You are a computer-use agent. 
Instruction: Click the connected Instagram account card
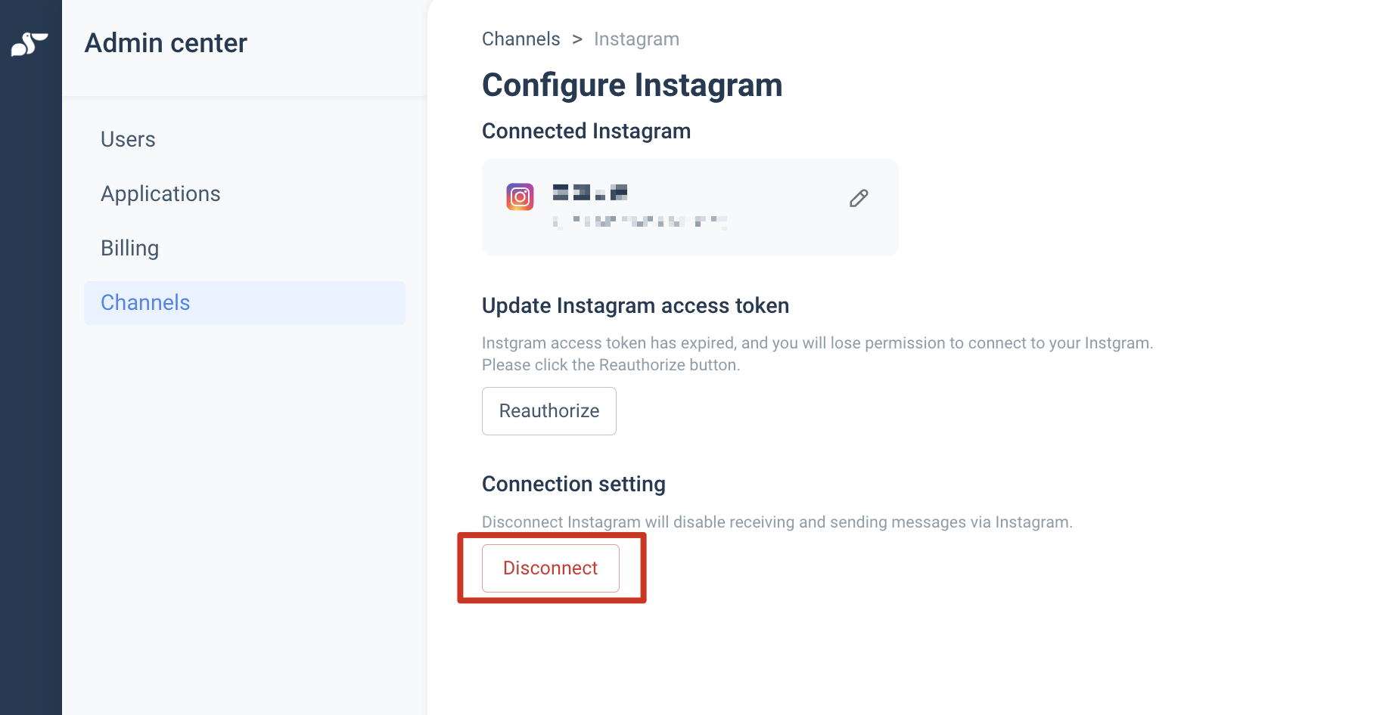[x=690, y=207]
